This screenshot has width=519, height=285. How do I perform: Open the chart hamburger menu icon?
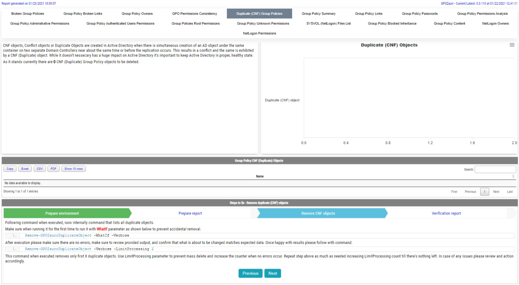pyautogui.click(x=512, y=45)
